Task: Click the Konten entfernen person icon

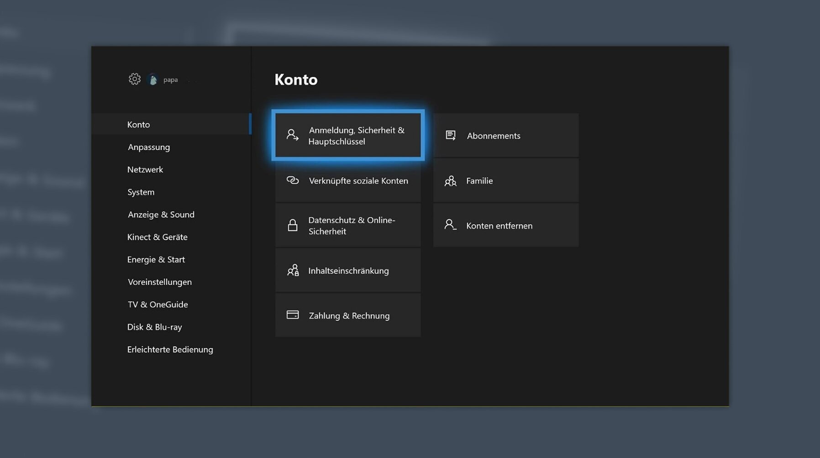Action: (450, 225)
